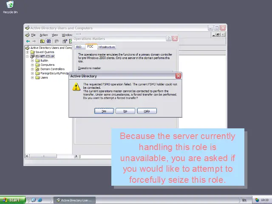Screen dimensions: 272x204
Task: Open the Action menu
Action: click(43, 35)
